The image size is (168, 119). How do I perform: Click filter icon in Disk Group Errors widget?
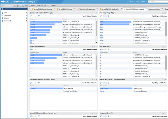pyautogui.click(x=108, y=49)
